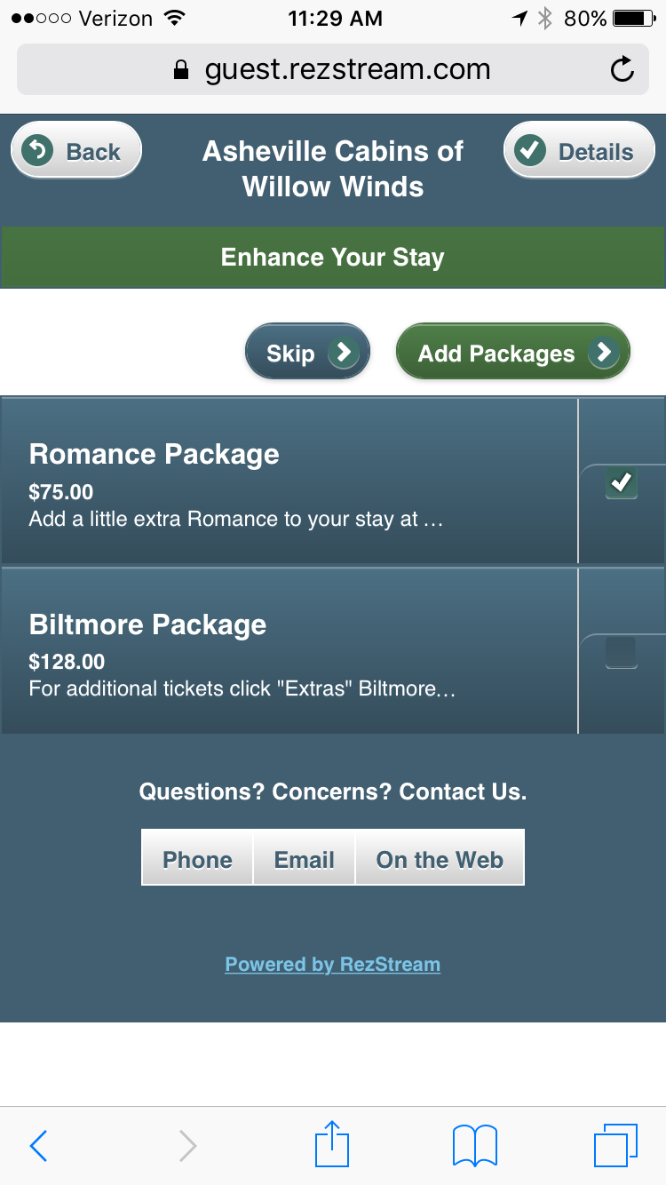Tap the Phone contact button
Screen dimensions: 666x1185
tap(196, 858)
